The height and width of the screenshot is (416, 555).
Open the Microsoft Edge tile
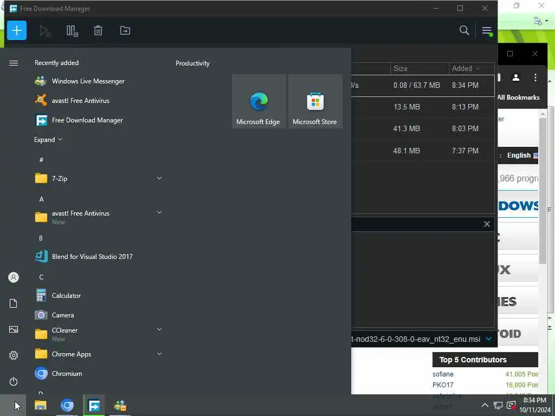click(259, 101)
